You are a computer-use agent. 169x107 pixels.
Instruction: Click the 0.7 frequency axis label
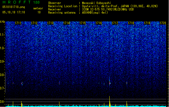(x=2, y=88)
